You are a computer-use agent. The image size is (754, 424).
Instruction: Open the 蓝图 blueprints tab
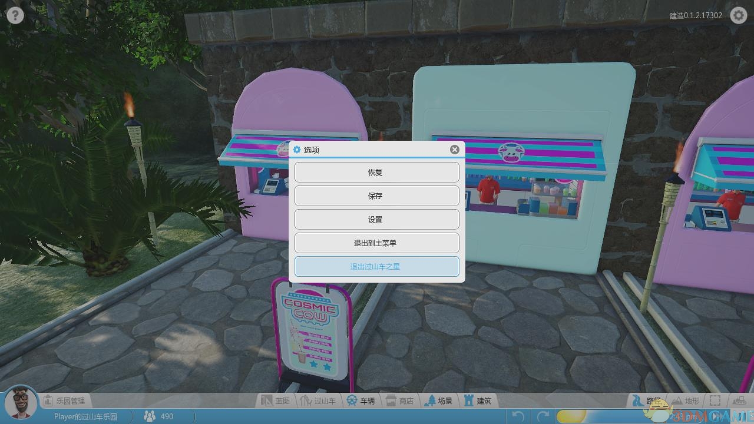click(x=276, y=401)
